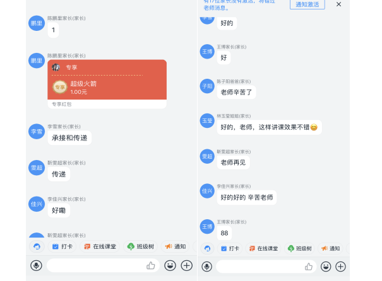Open 班级树 in right chat toolbar
Viewport: 382px width, 281px height.
(300, 248)
